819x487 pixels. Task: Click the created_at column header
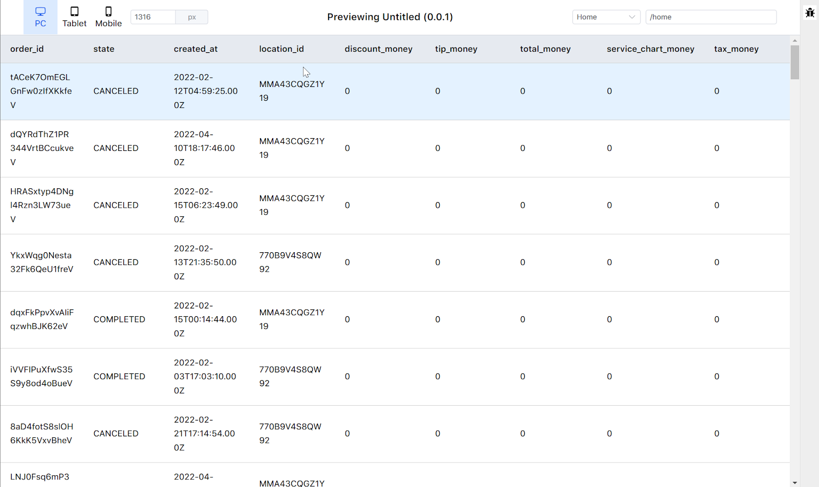[x=196, y=49]
